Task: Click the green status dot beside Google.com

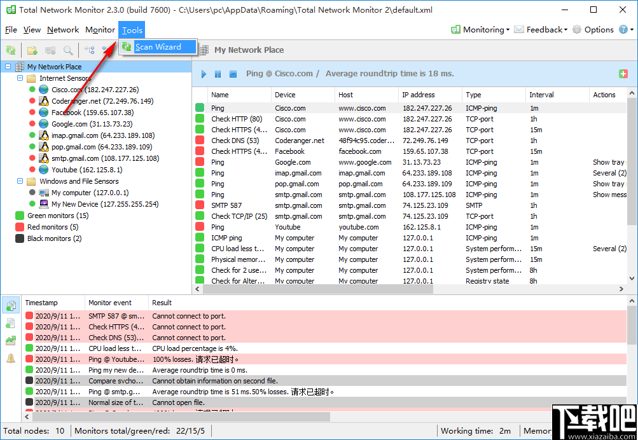Action: 31,124
